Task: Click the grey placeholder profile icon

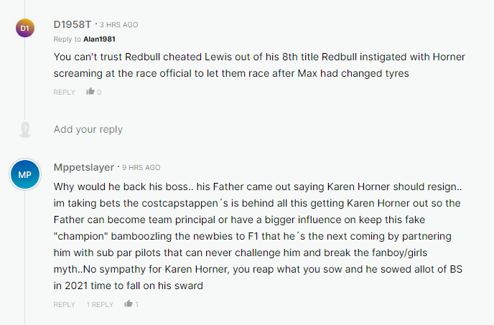Action: click(x=25, y=130)
